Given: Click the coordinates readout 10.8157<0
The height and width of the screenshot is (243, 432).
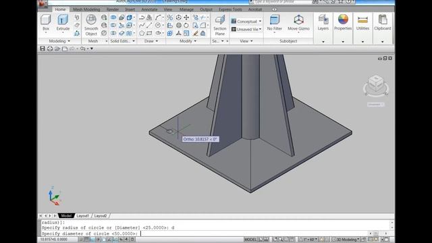Looking at the screenshot, I should [x=54, y=240].
